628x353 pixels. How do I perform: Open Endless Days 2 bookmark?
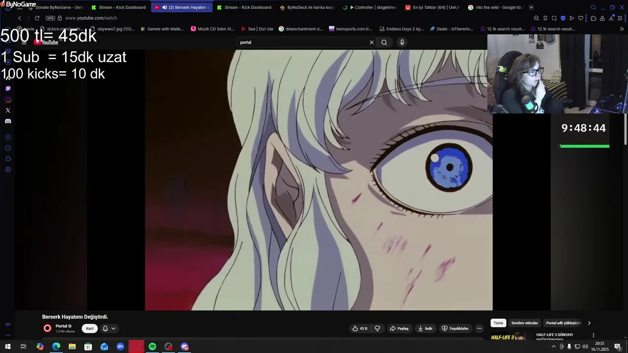point(401,29)
